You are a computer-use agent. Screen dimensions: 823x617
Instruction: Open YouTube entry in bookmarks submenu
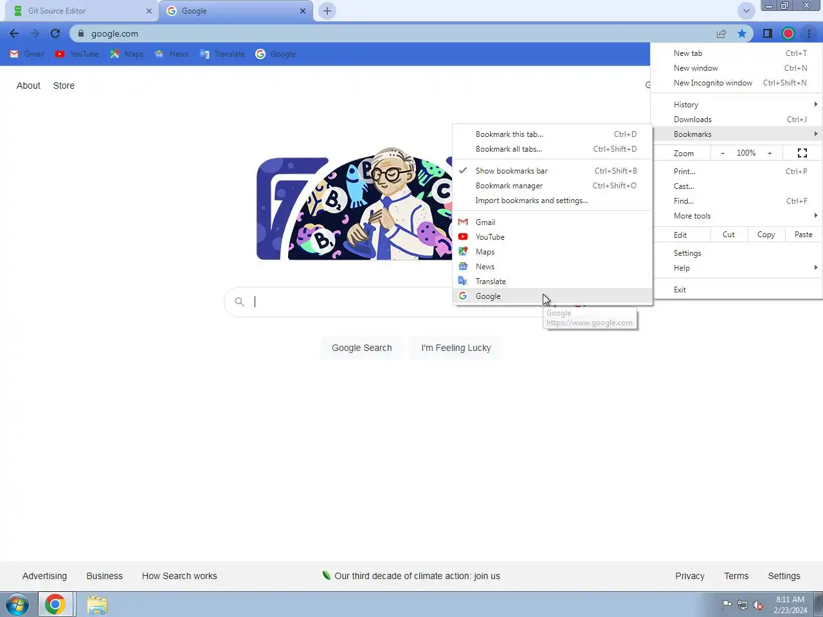click(552, 237)
